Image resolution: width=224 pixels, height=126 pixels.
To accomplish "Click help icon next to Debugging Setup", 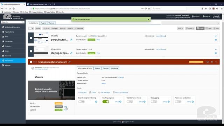I will click(169, 102).
